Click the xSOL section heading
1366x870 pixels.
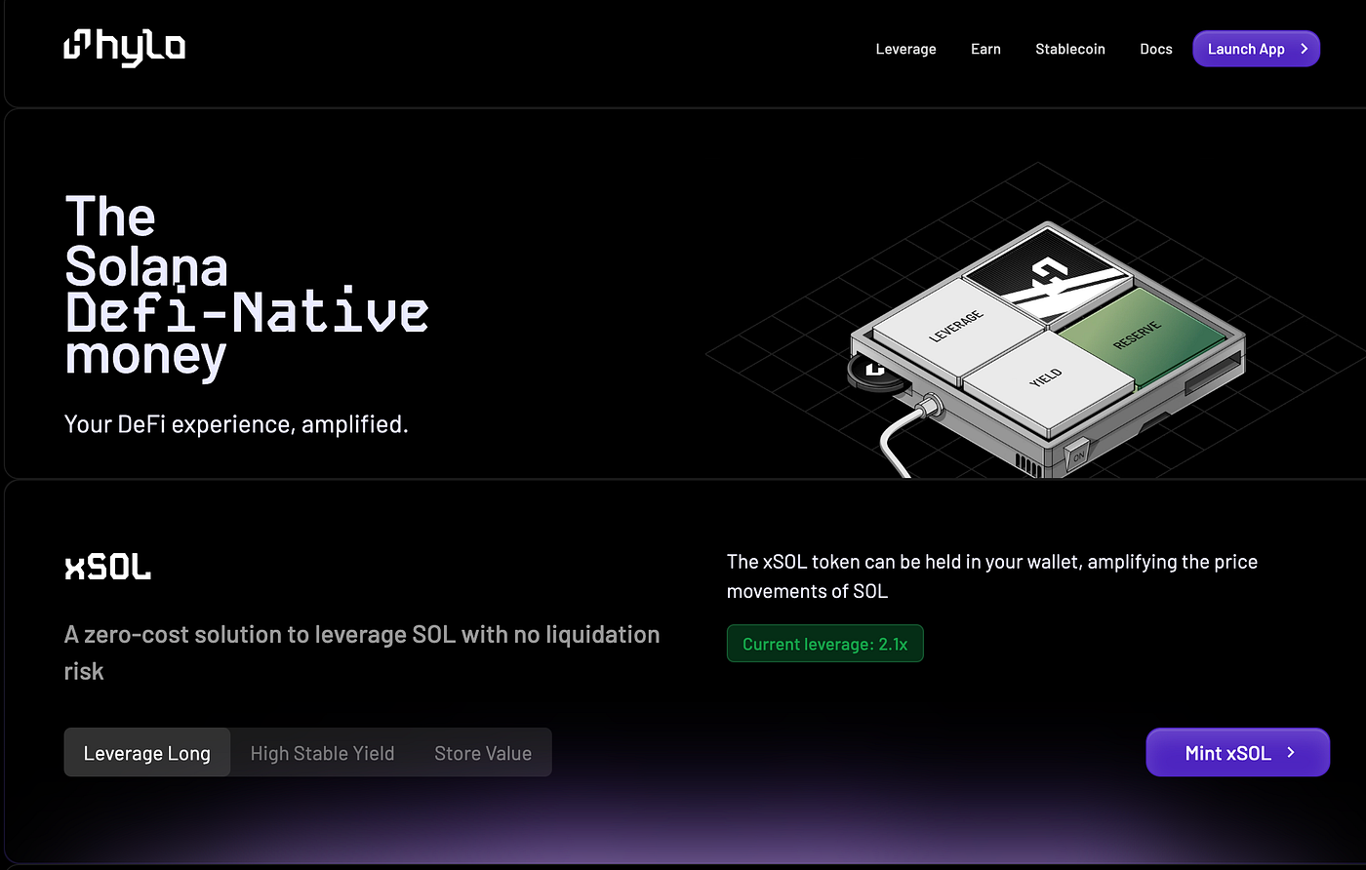click(107, 566)
